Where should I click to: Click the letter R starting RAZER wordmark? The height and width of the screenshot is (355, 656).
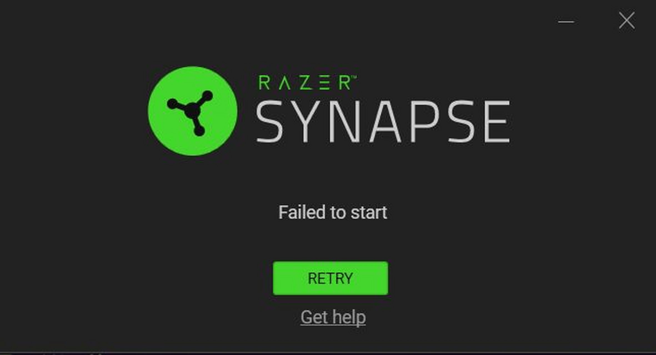(x=264, y=83)
